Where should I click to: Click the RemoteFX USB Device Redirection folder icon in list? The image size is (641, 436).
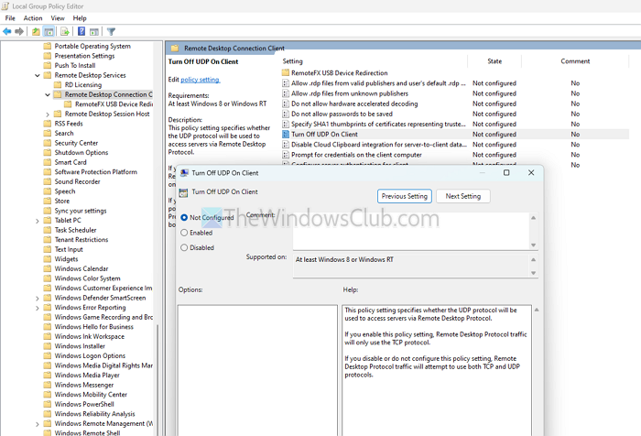tap(286, 72)
